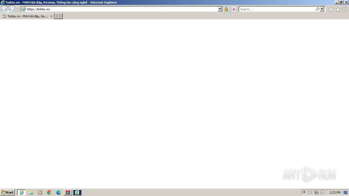Open Excel taskbar icon
Screen dimensions: 349x196
tap(77, 192)
